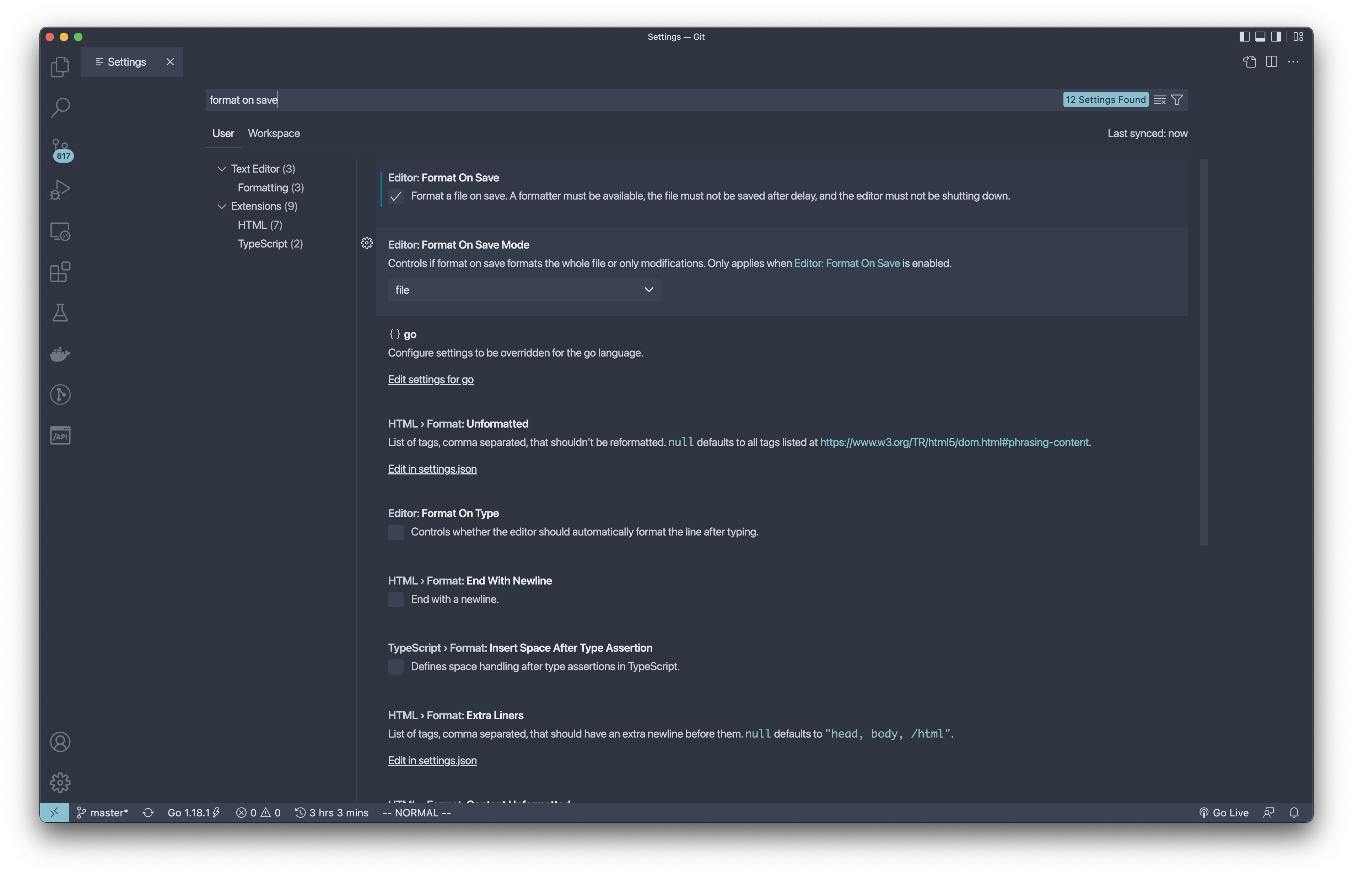
Task: Switch to the Workspace settings tab
Action: [x=274, y=134]
